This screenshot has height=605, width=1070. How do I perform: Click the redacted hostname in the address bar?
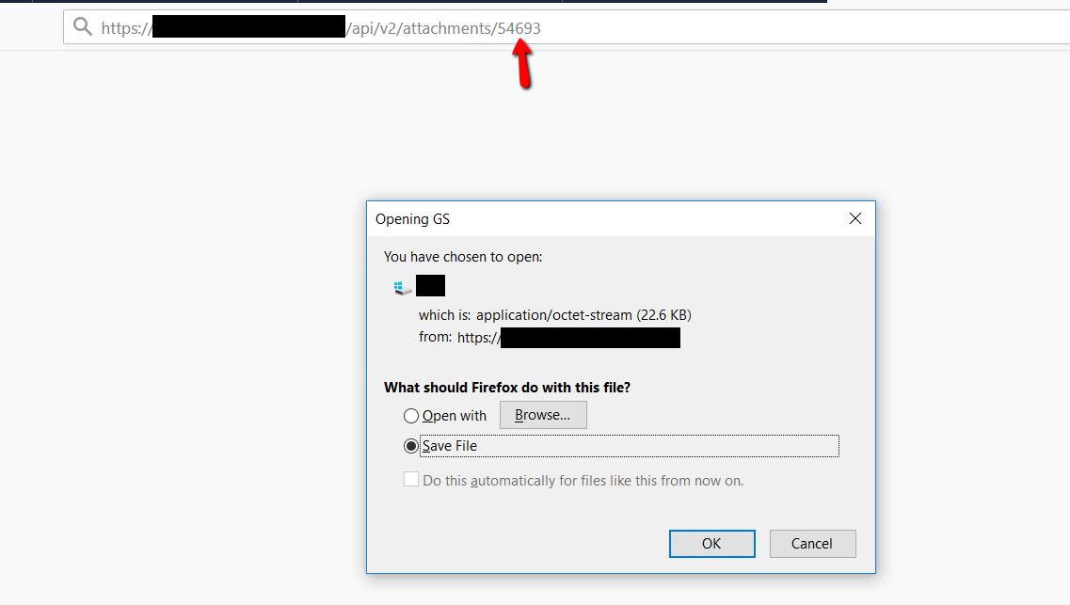coord(249,26)
